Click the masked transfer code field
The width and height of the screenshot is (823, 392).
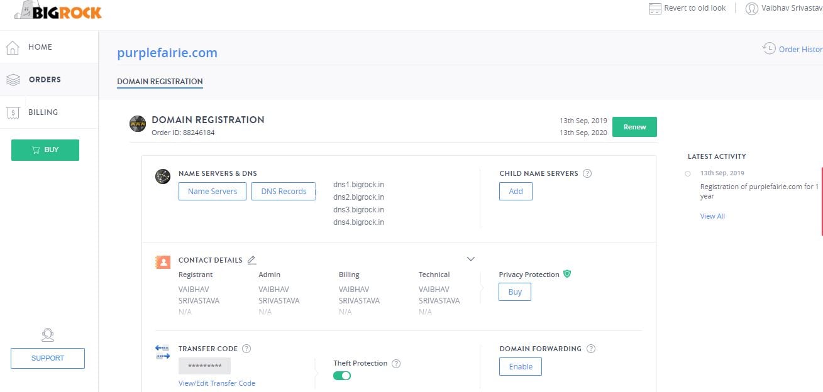204,365
